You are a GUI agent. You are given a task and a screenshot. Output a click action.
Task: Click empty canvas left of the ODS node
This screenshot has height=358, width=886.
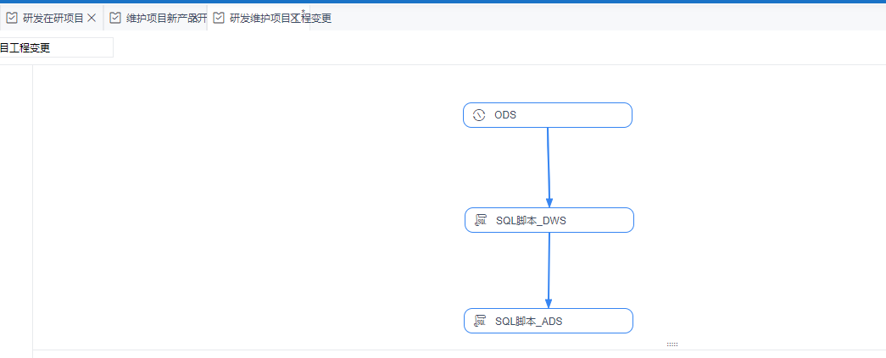pyautogui.click(x=254, y=169)
